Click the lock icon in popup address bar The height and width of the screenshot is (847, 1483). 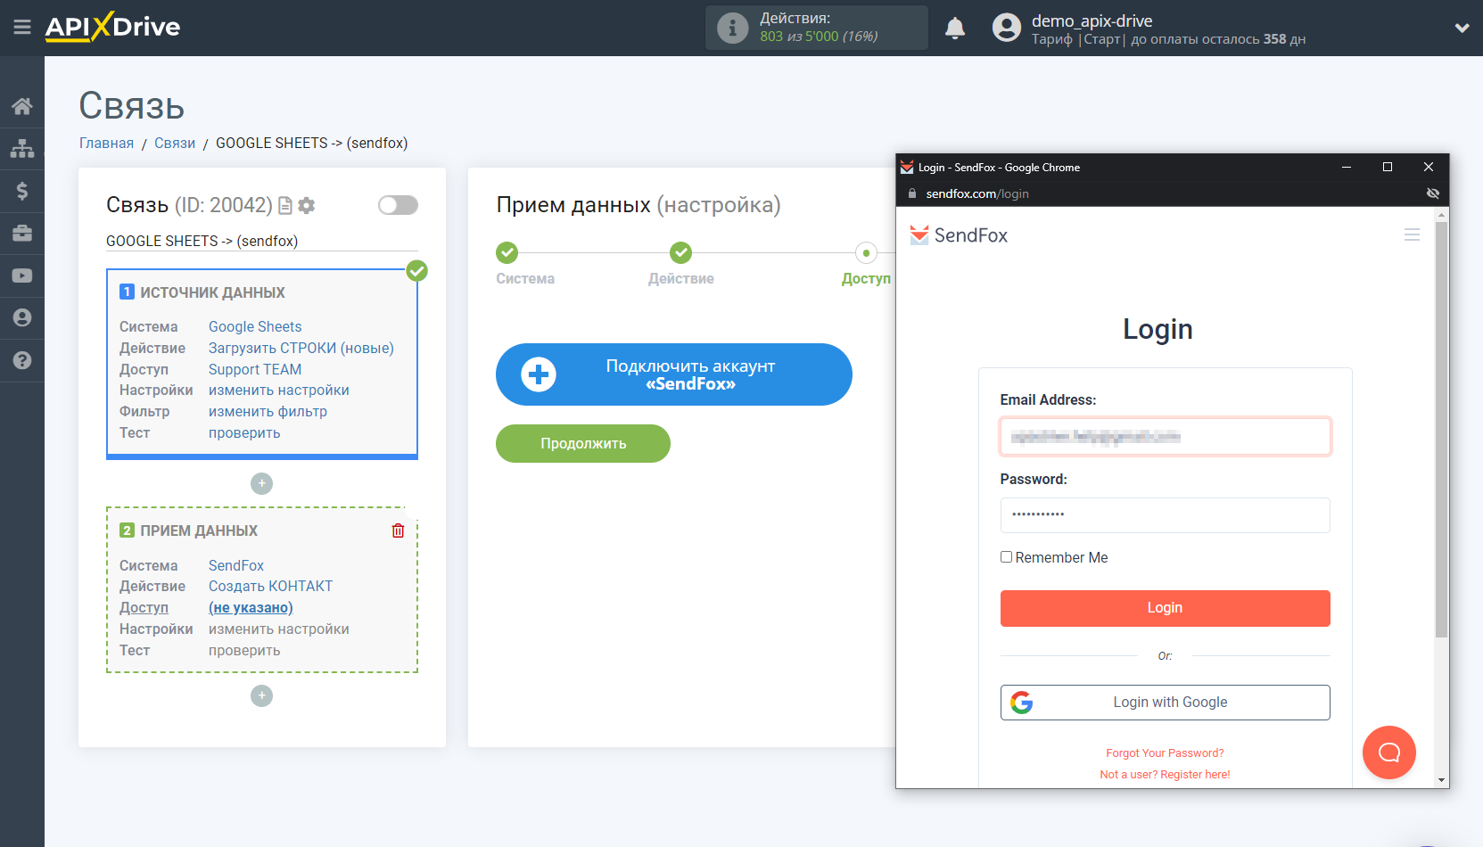pos(911,193)
